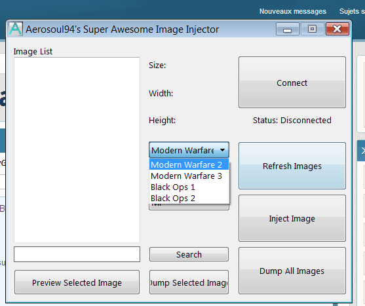Click Dump All Images button
Image resolution: width=365 pixels, height=306 pixels.
[x=292, y=271]
